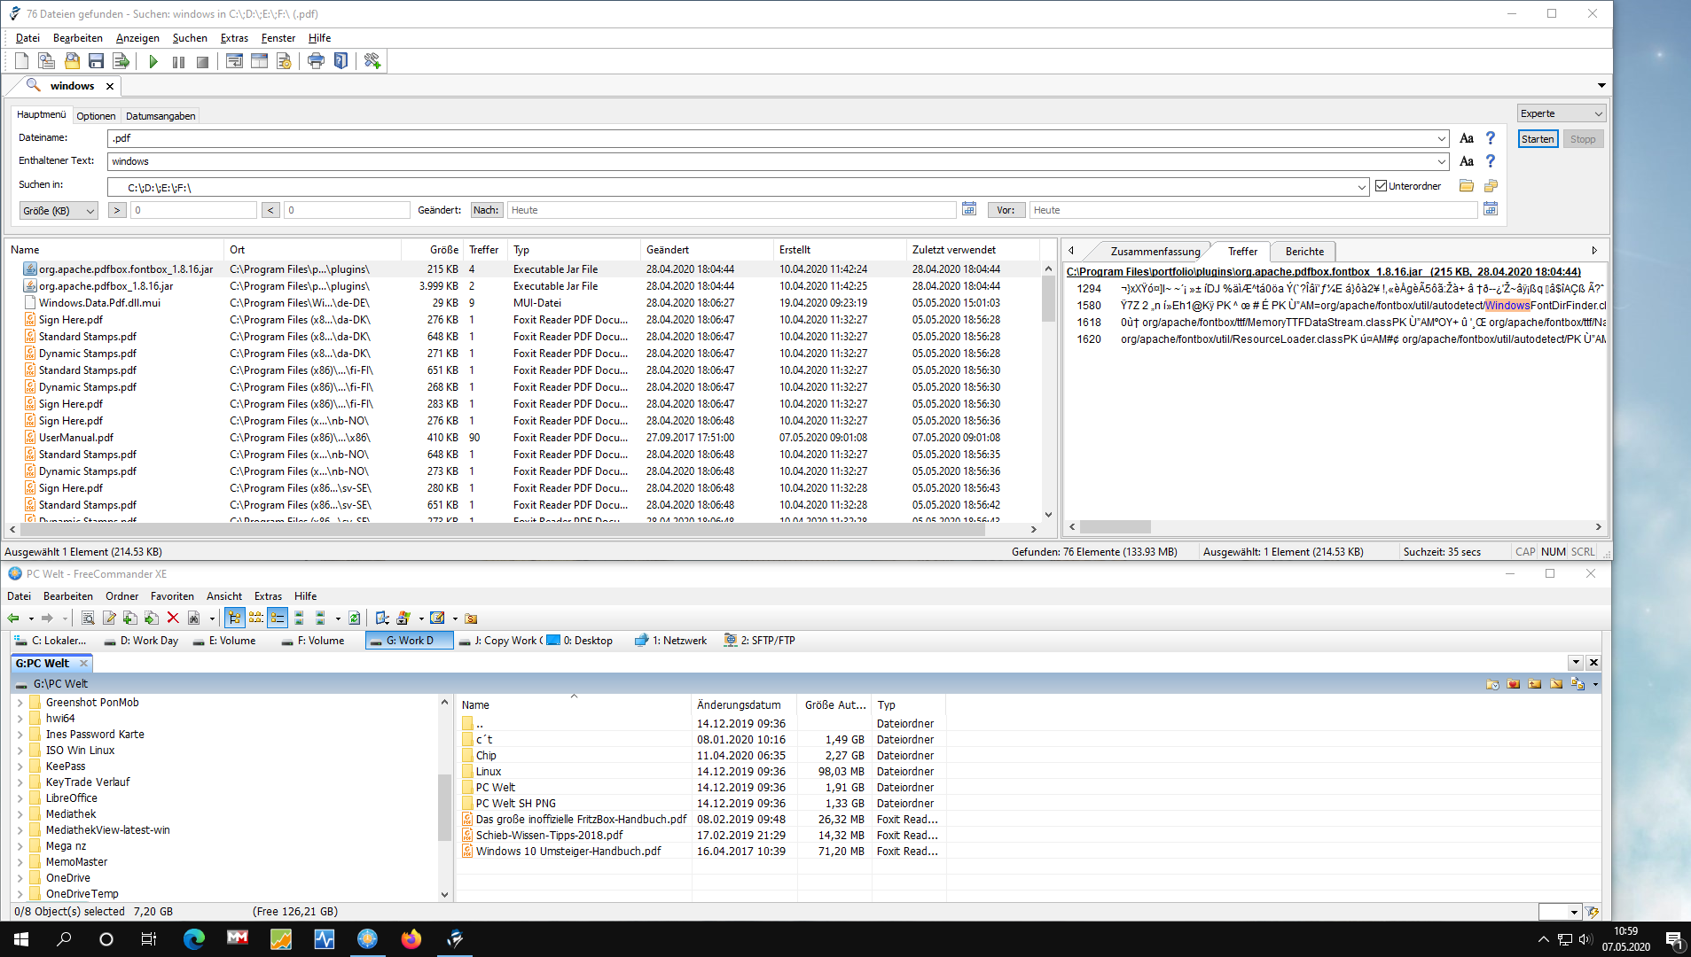Open the calendar picker for the Vor date
Viewport: 1691px width, 957px height.
point(1491,209)
